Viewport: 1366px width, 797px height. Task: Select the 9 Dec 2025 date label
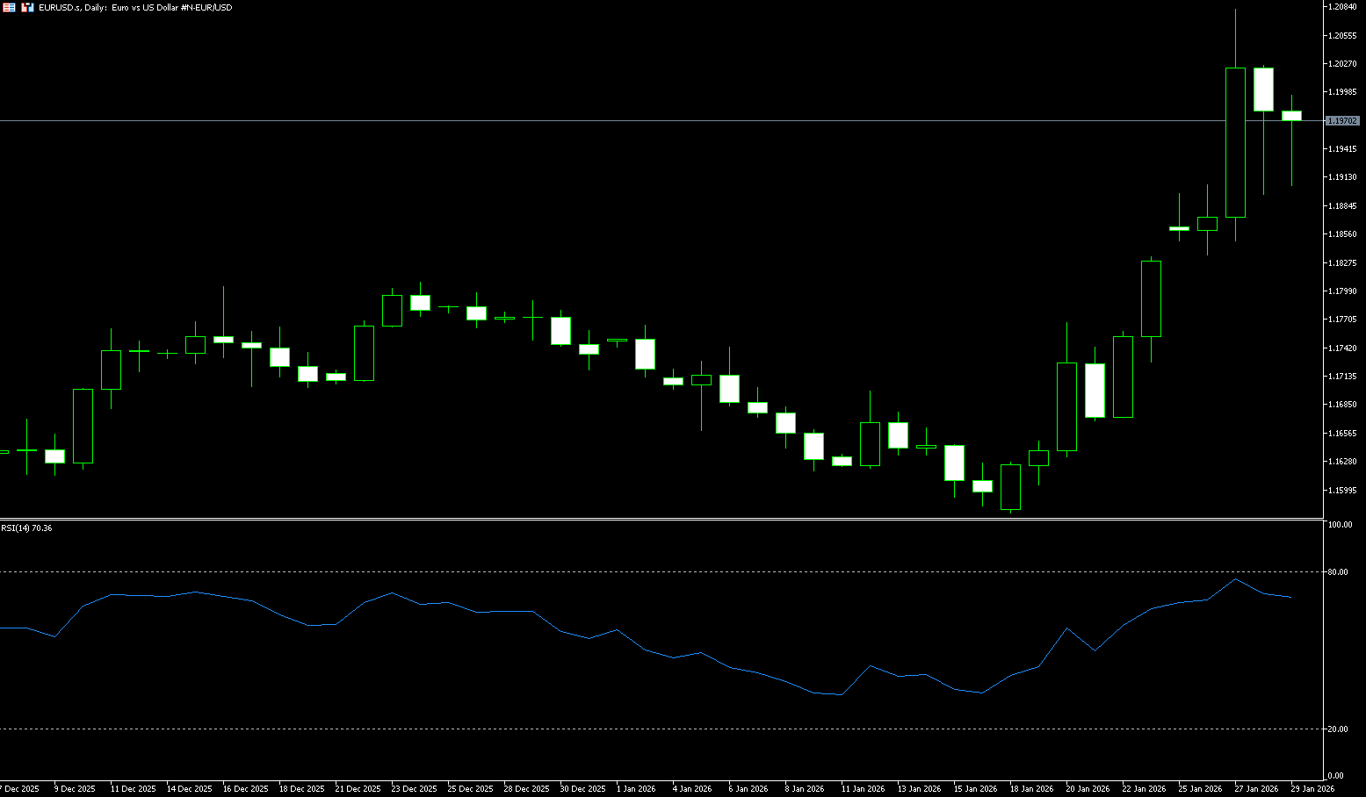(x=74, y=789)
